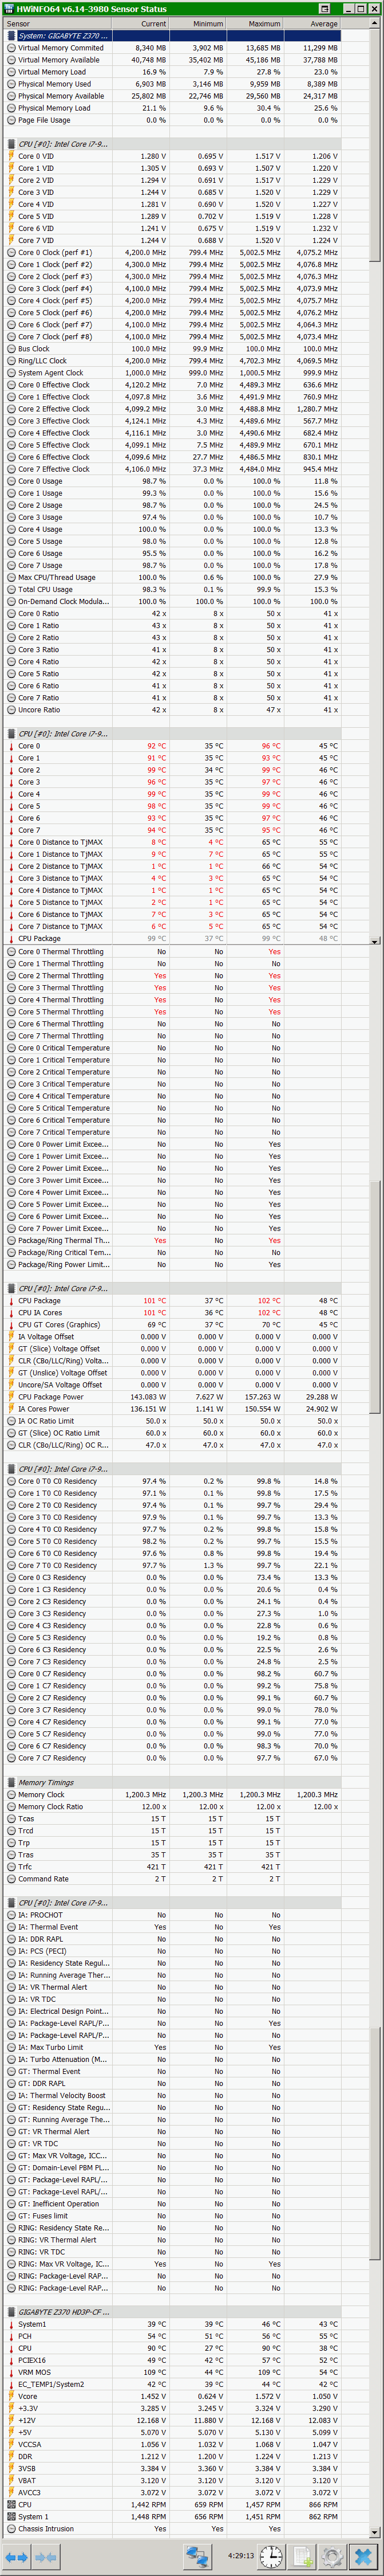This screenshot has height=2576, width=384.
Task: Click the +12V voltage row icon
Action: 11,2420
